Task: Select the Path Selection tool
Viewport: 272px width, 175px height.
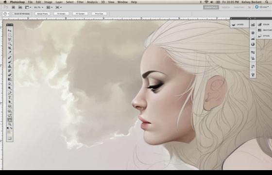Action: pos(10,102)
